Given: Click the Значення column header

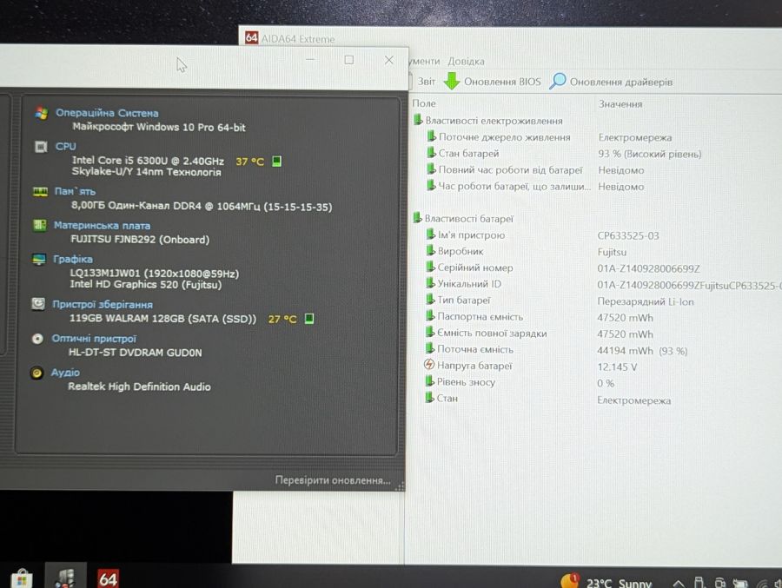Looking at the screenshot, I should click(620, 104).
